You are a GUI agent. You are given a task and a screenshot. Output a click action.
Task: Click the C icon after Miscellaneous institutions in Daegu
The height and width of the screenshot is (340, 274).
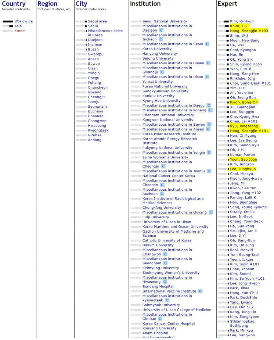pyautogui.click(x=209, y=105)
